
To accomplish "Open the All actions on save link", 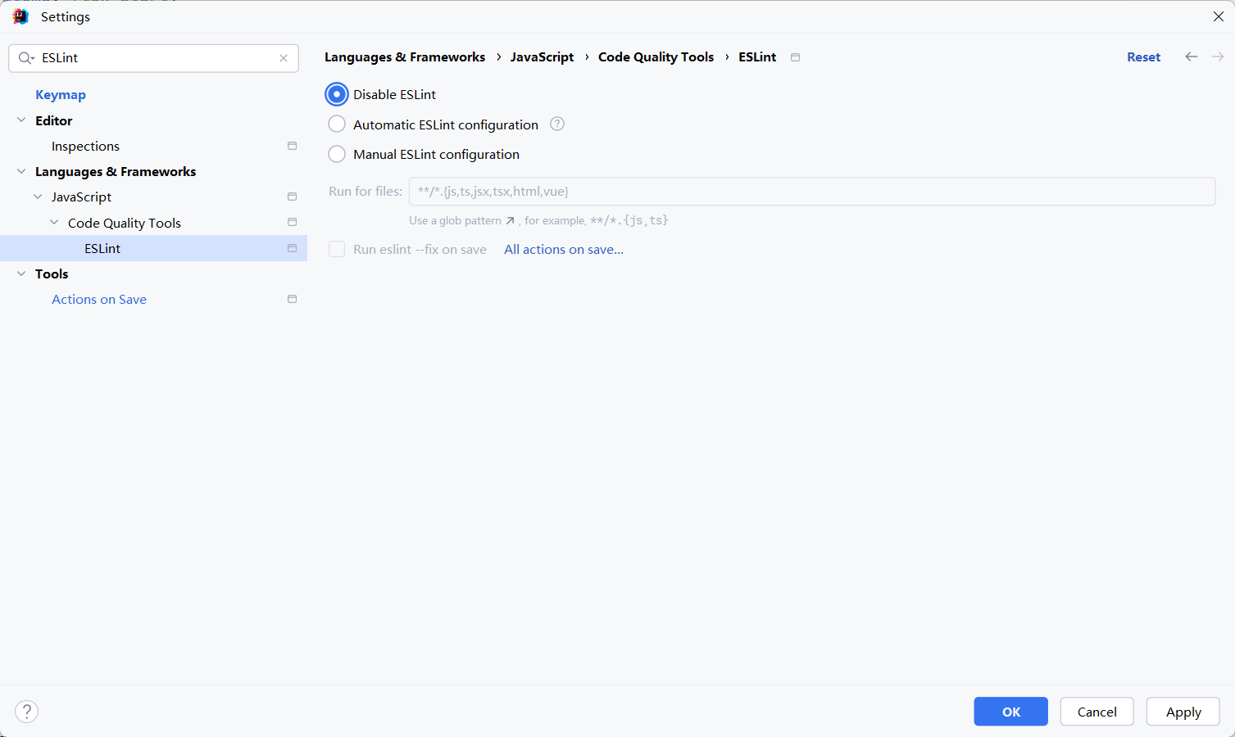I will click(563, 250).
